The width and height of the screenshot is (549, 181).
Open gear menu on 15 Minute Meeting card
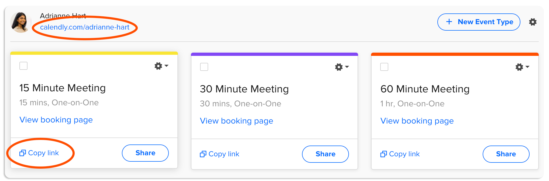point(161,66)
